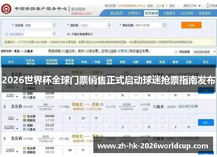Screen dimensions: 217x157
Task: Open the sort order dropdown
Action: coord(205,52)
